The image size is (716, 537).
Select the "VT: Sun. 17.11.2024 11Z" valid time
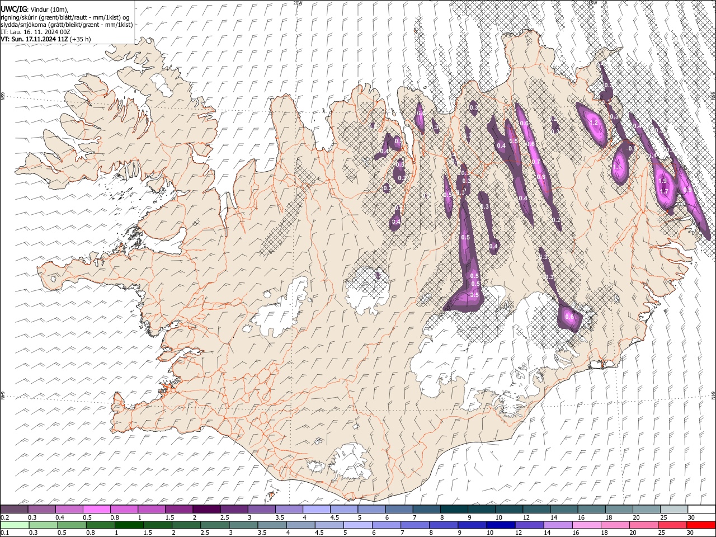[x=34, y=39]
